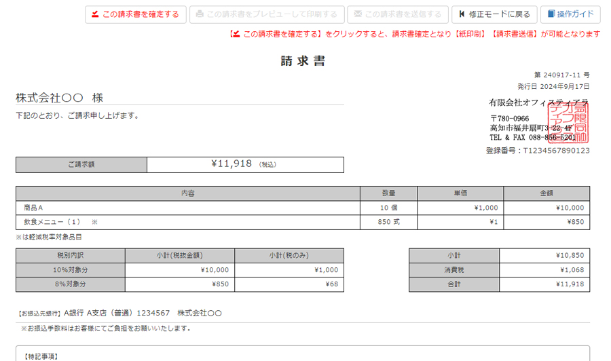
Task: Click the printer icon for preview and print
Action: pyautogui.click(x=200, y=14)
